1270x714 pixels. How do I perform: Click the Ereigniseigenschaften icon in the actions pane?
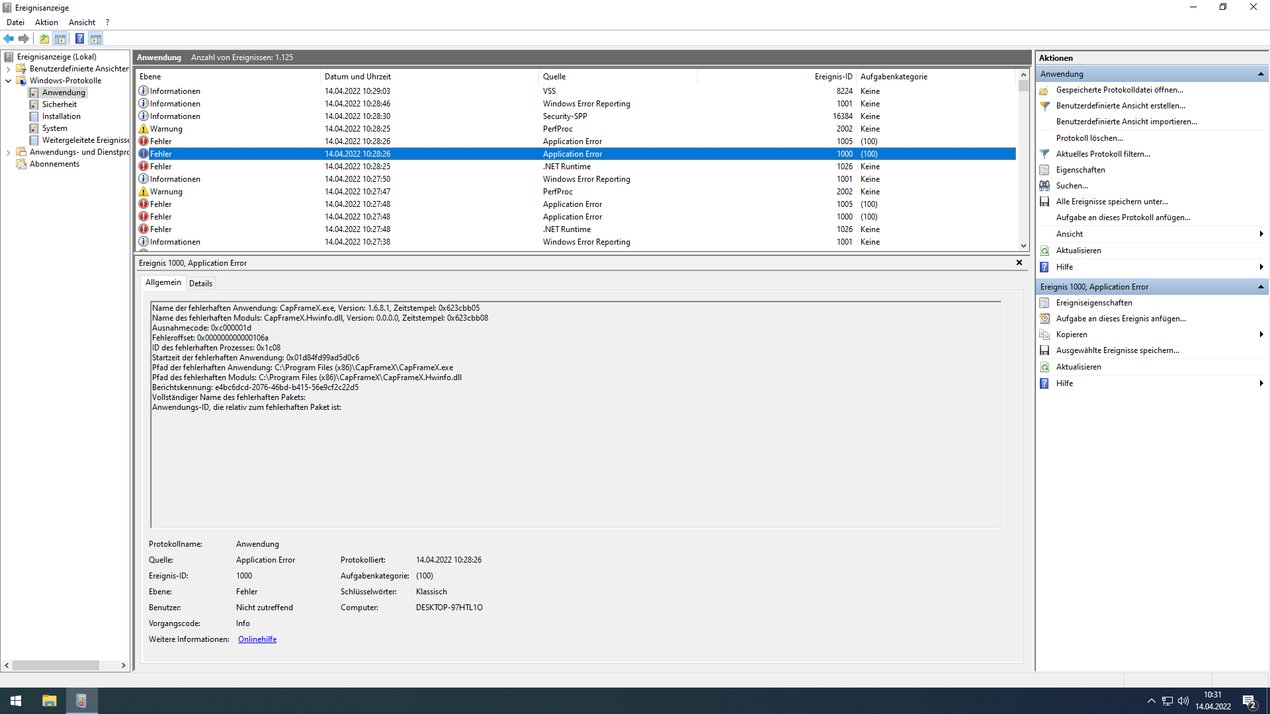pos(1044,303)
